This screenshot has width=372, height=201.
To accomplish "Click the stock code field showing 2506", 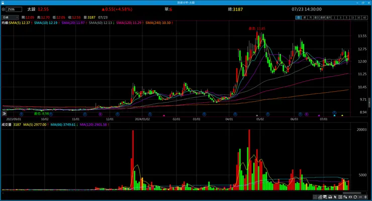I will 14,10.
